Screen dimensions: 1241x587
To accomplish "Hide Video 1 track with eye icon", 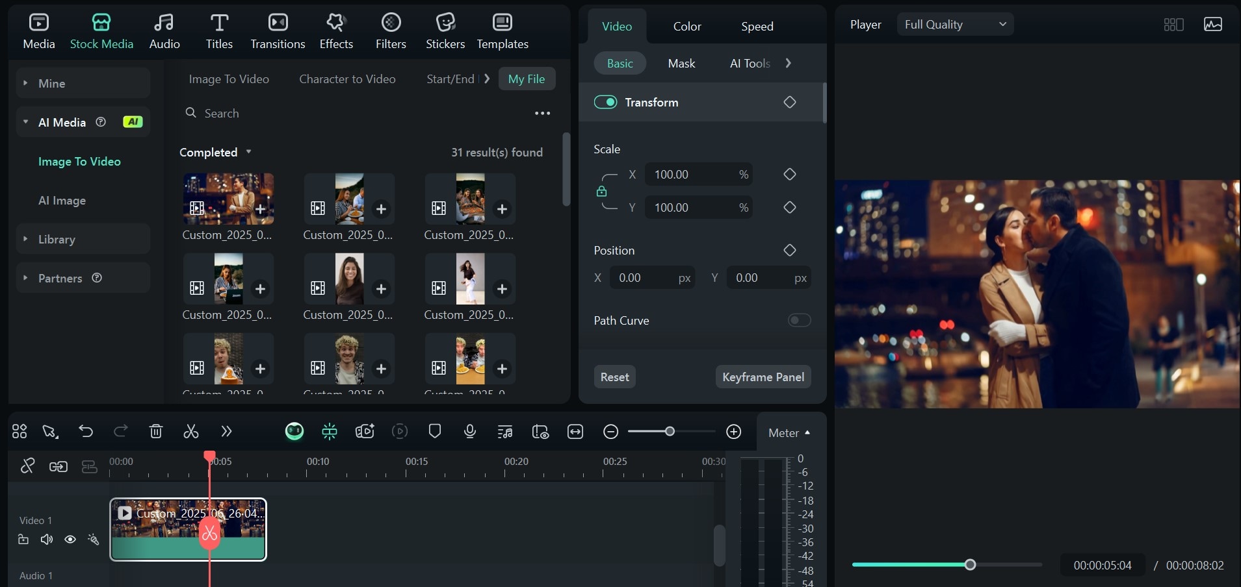I will click(x=70, y=540).
